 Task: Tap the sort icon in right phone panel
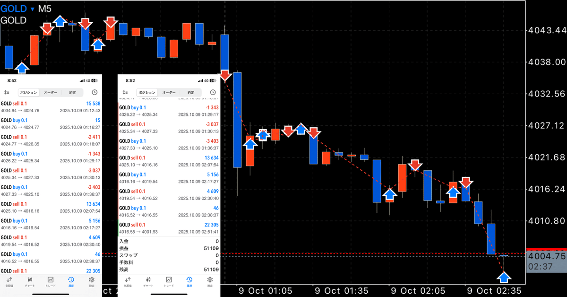tap(125, 93)
